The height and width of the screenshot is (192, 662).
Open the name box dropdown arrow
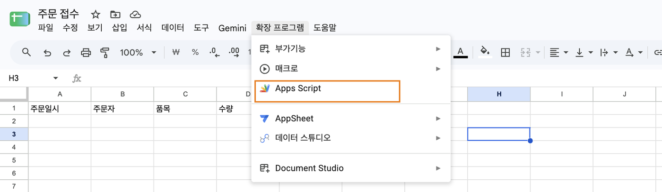tap(56, 78)
